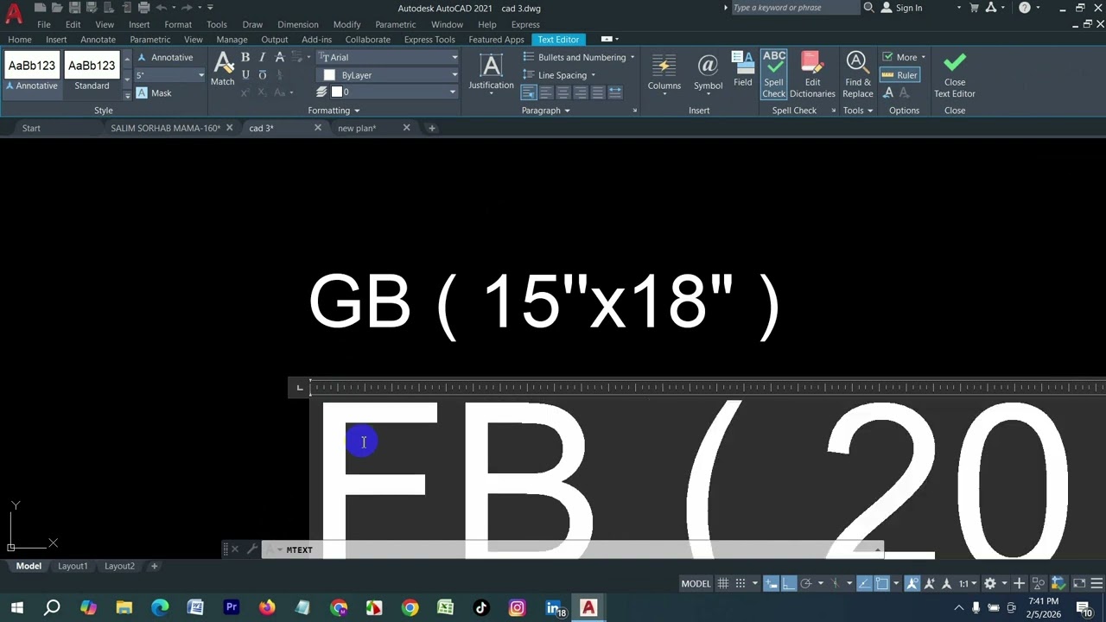Open the Columns menu
Viewport: 1106px width, 622px height.
(x=664, y=72)
